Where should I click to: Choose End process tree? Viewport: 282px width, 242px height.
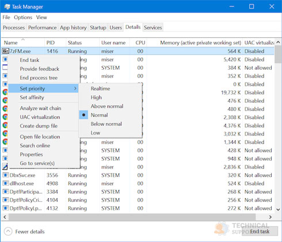point(39,78)
